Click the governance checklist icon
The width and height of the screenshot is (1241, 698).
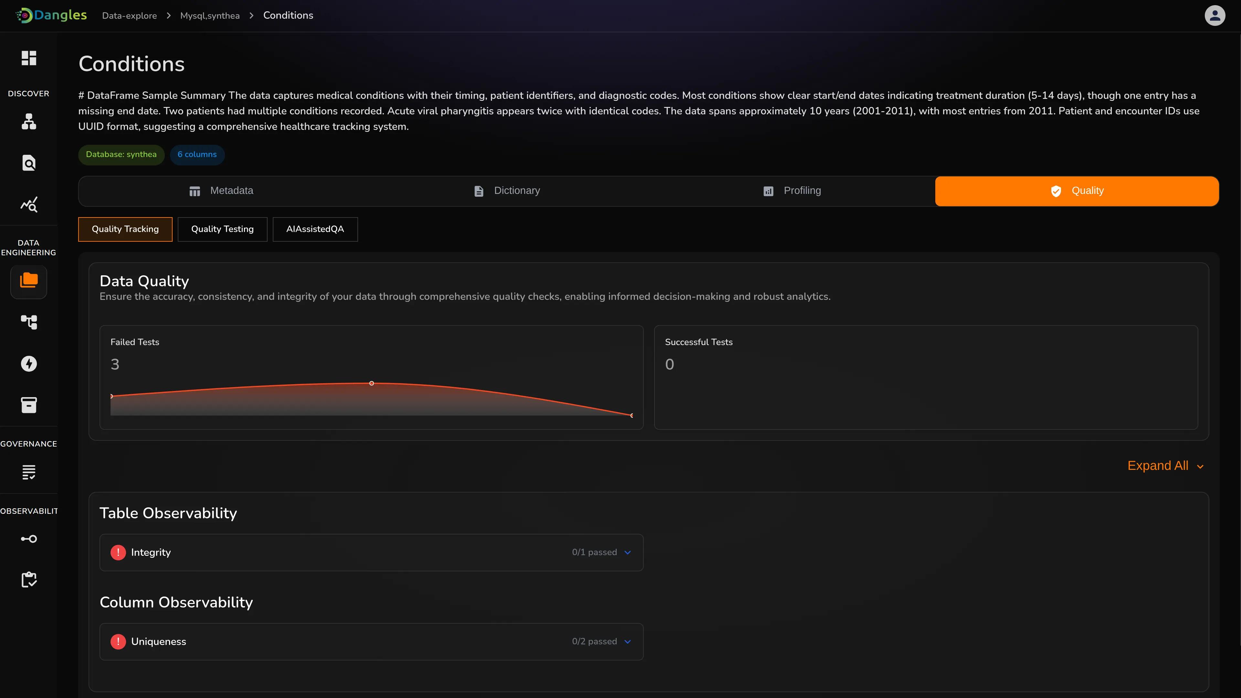[28, 472]
